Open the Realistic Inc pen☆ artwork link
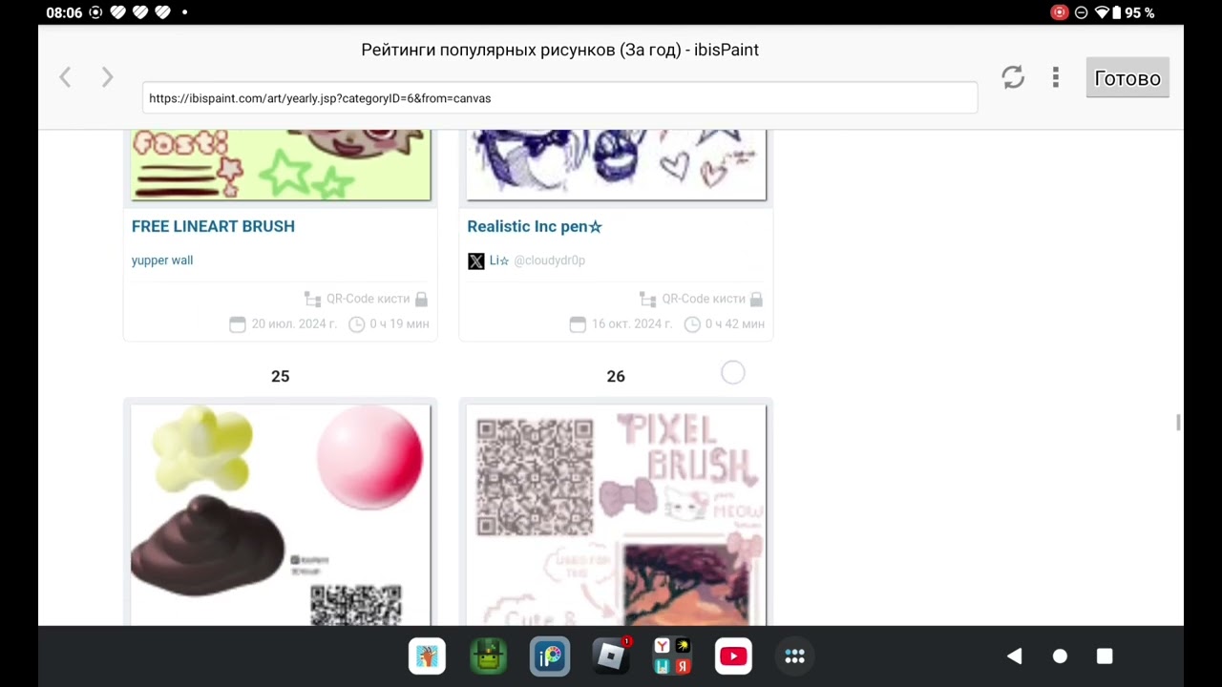 click(535, 226)
